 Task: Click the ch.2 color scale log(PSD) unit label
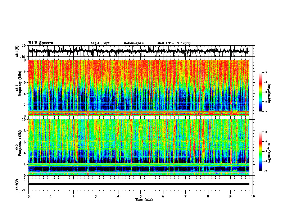click(x=270, y=153)
